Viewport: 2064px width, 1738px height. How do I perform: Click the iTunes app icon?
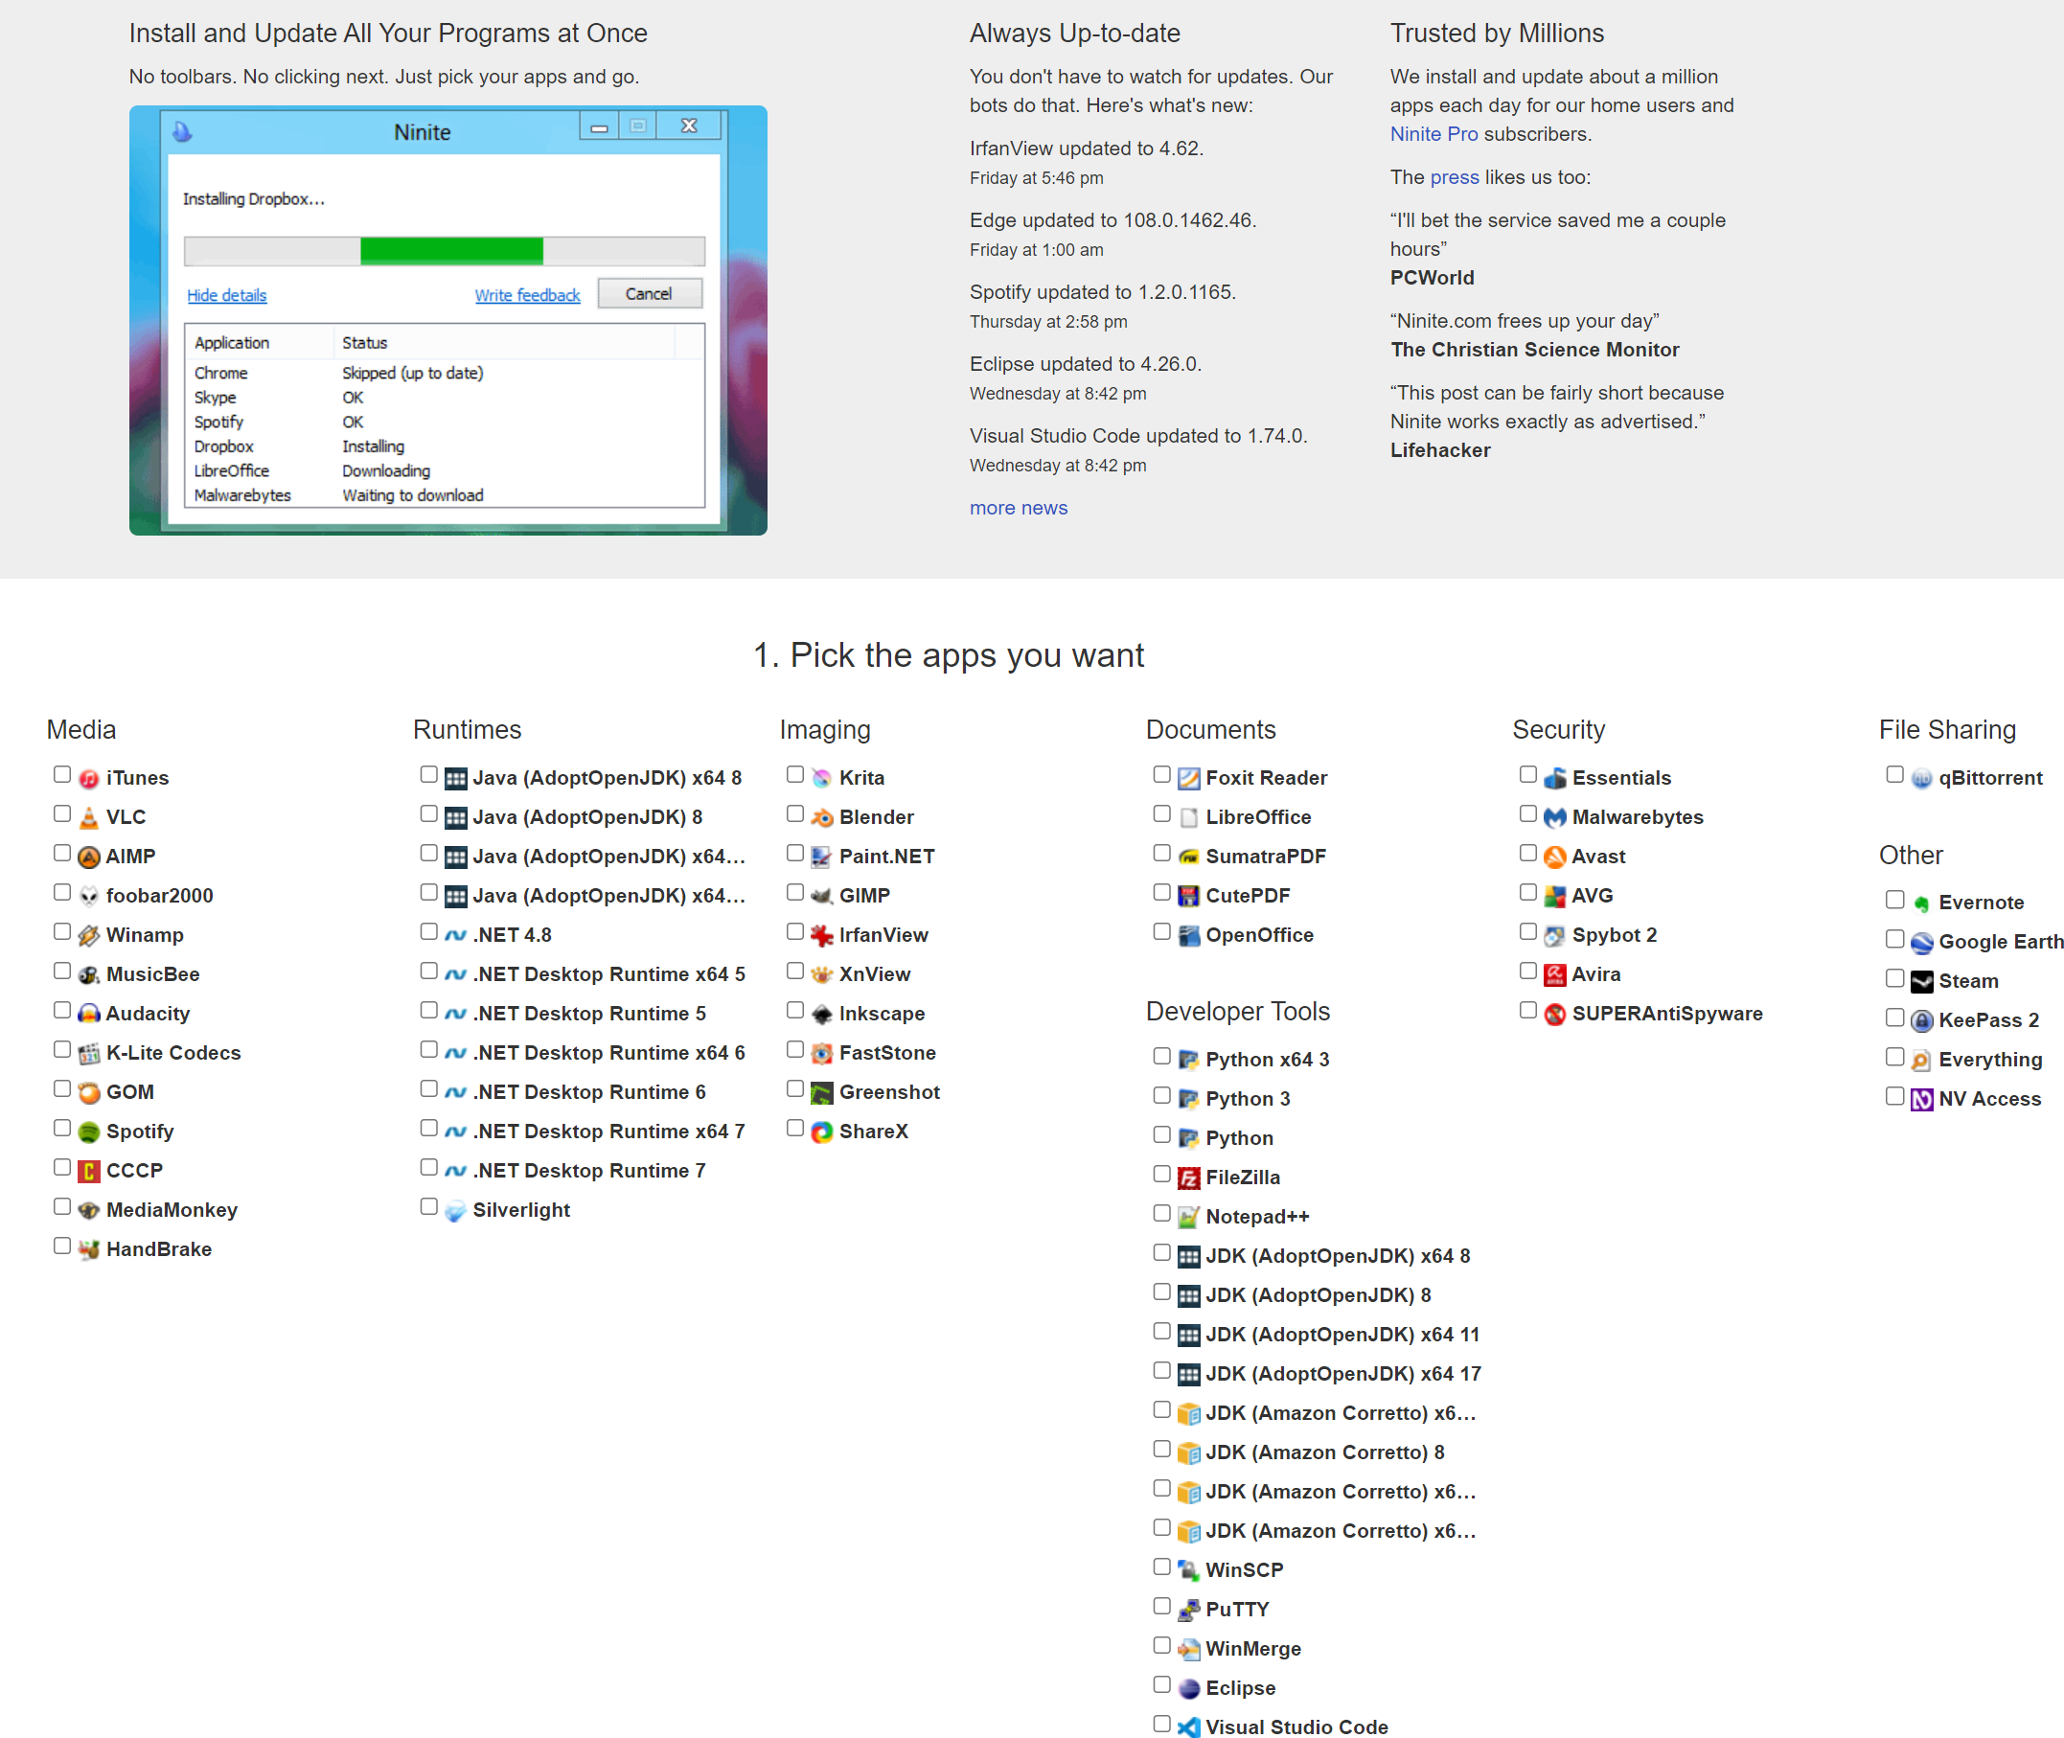pyautogui.click(x=89, y=778)
